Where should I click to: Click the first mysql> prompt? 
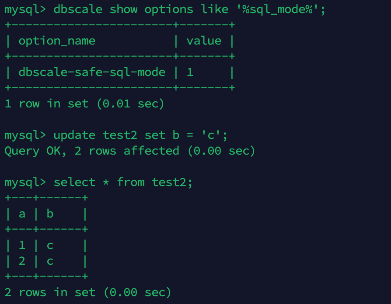pos(25,10)
